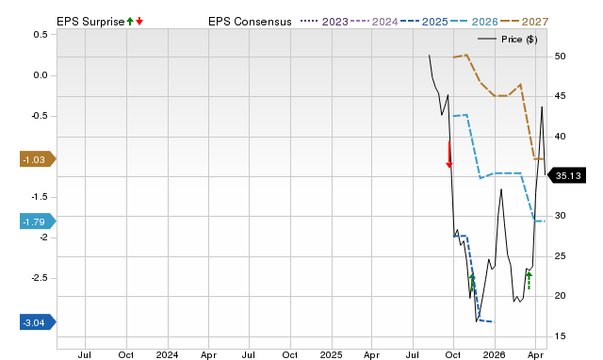Click the 2025 consensus legend entry

click(424, 22)
